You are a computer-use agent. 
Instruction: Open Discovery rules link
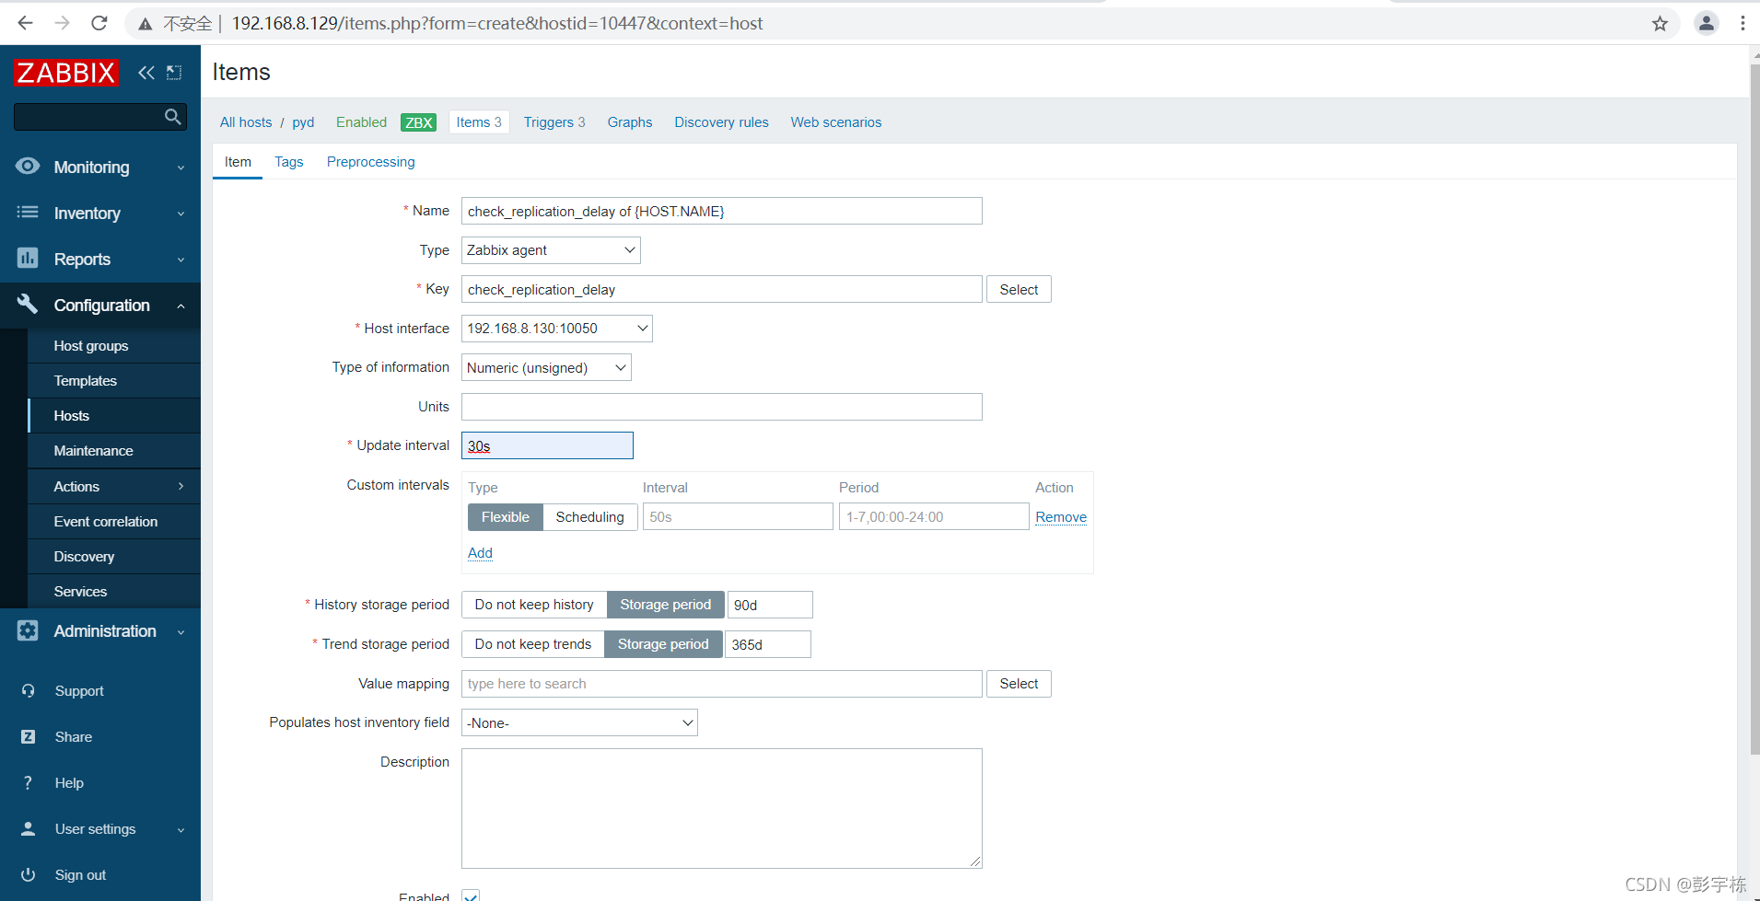click(721, 122)
